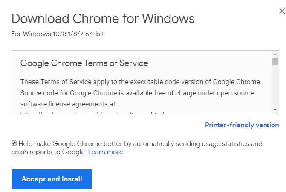Image resolution: width=286 pixels, height=192 pixels.
Task: Click the 'crash reports to Google' text
Action: tap(49, 152)
